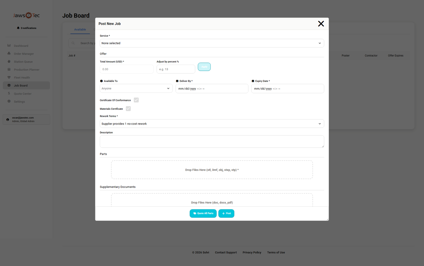Open the Terms of Use link
This screenshot has width=424, height=266.
pos(276,252)
